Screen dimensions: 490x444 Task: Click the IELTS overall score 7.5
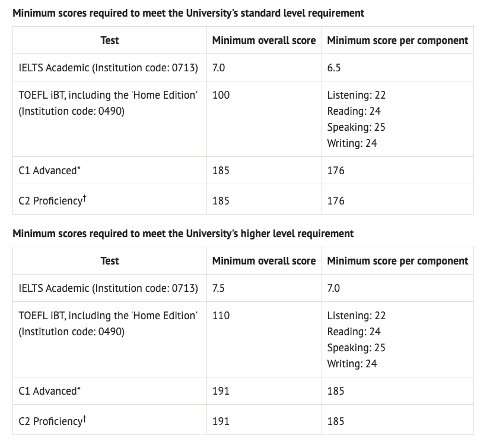click(x=218, y=288)
